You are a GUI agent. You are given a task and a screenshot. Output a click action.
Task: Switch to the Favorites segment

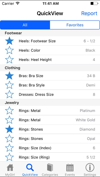pos(75,25)
